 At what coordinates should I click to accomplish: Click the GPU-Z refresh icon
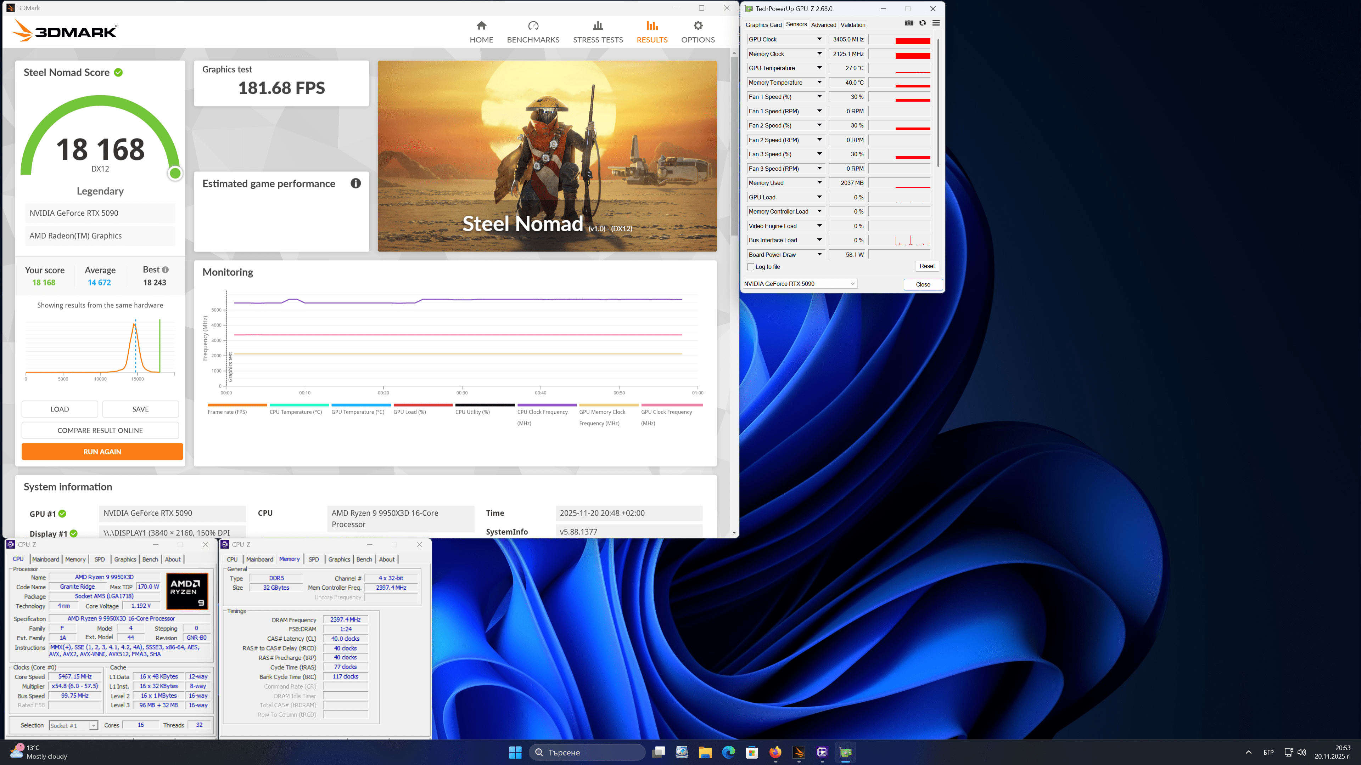[923, 23]
